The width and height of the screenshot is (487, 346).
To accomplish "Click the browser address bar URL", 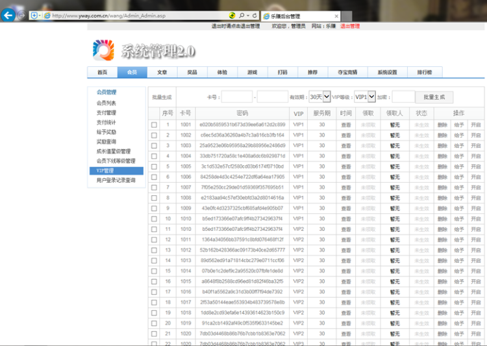I will coord(108,16).
